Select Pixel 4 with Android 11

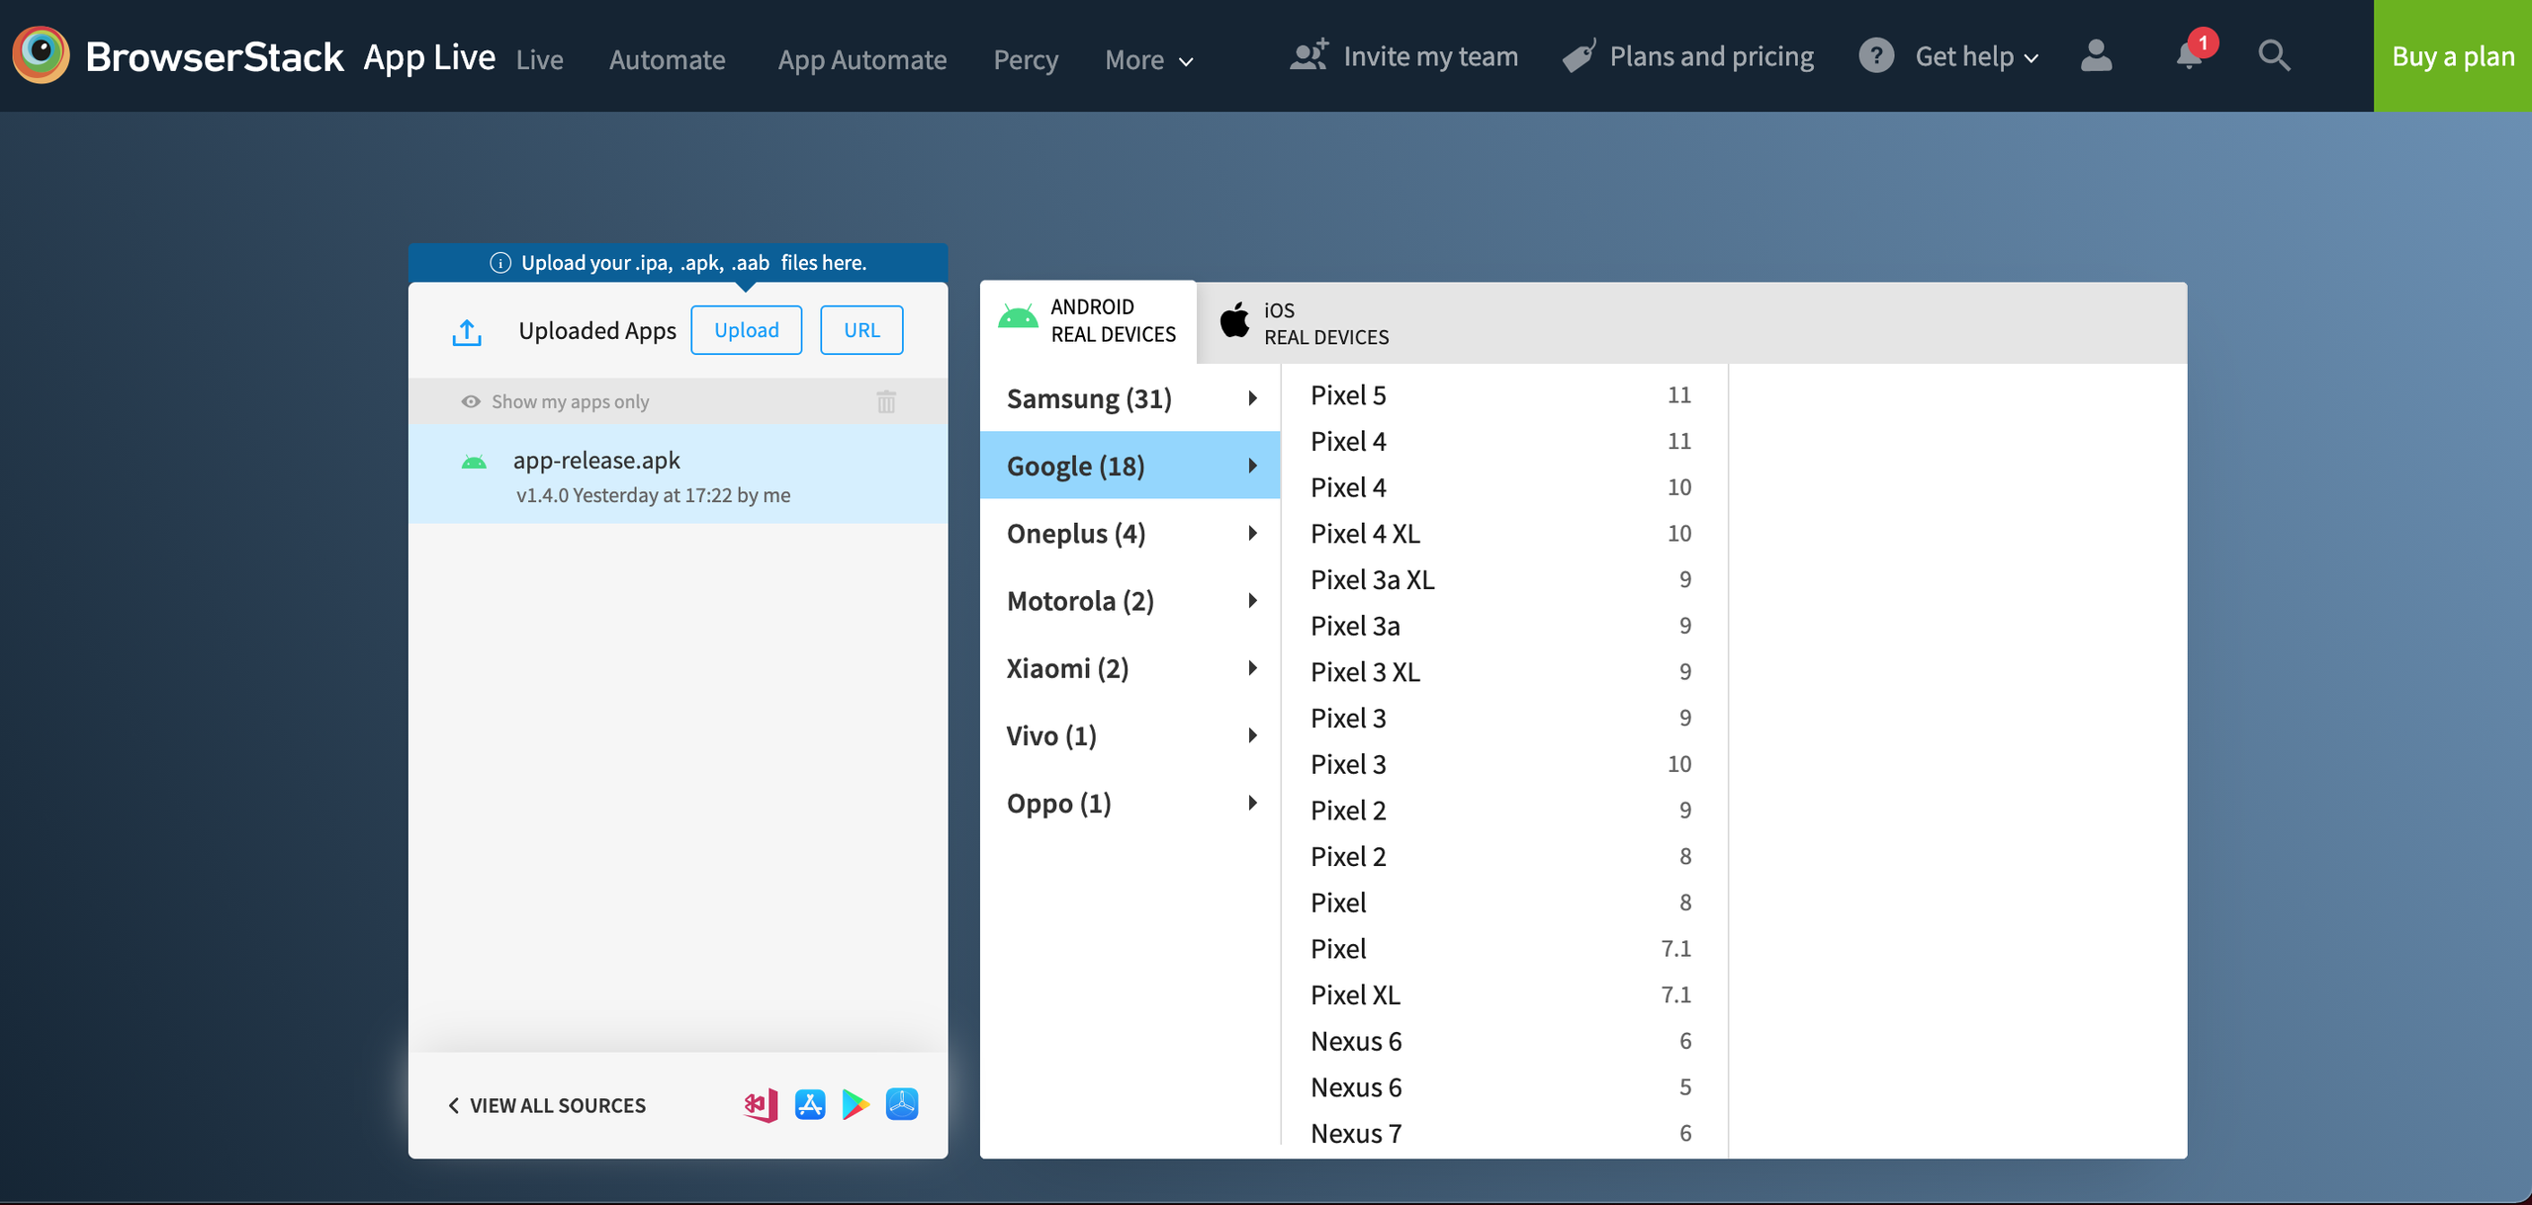pyautogui.click(x=1502, y=441)
